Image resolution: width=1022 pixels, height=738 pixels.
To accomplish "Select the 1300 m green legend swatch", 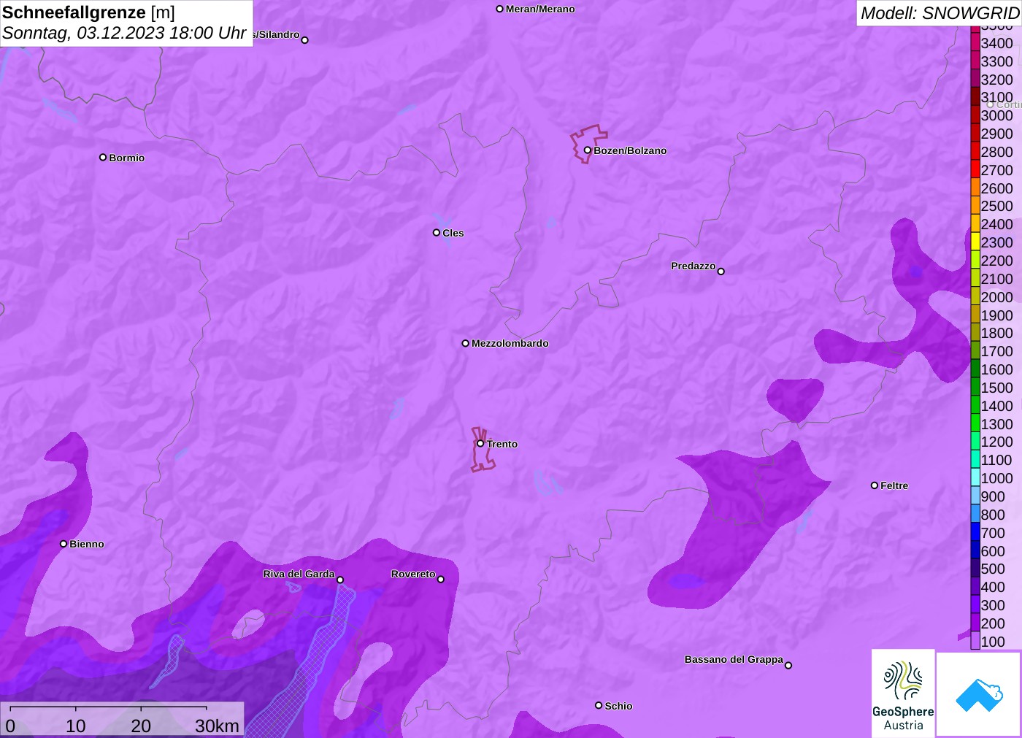I will (975, 423).
